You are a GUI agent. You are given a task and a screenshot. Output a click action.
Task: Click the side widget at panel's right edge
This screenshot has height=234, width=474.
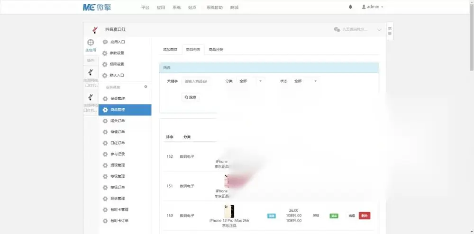click(390, 31)
